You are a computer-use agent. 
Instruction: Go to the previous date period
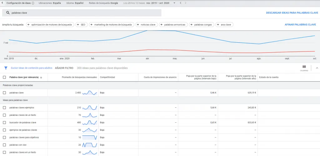click(x=181, y=3)
